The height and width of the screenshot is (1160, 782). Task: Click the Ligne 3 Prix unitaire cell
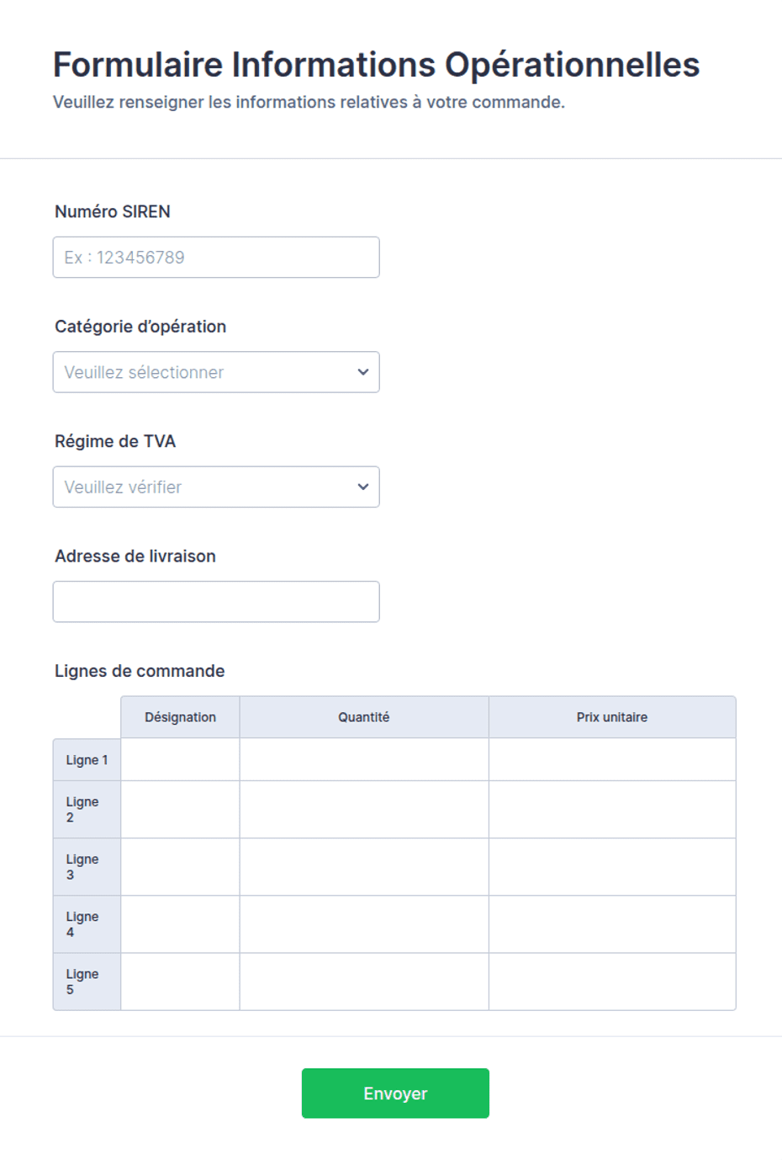click(x=612, y=866)
